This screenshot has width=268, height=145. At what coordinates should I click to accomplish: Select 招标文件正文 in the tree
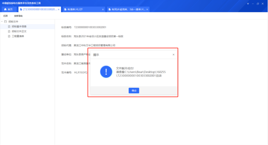click(x=19, y=31)
